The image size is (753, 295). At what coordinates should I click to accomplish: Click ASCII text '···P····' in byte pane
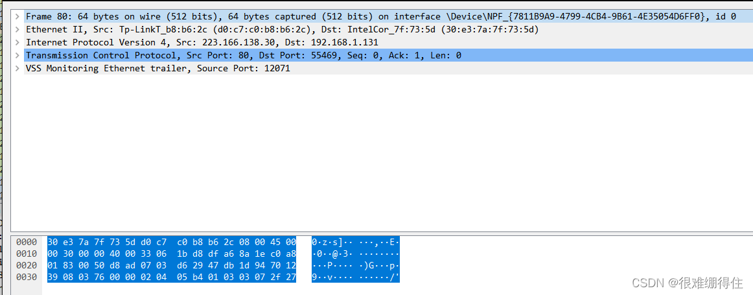point(332,266)
